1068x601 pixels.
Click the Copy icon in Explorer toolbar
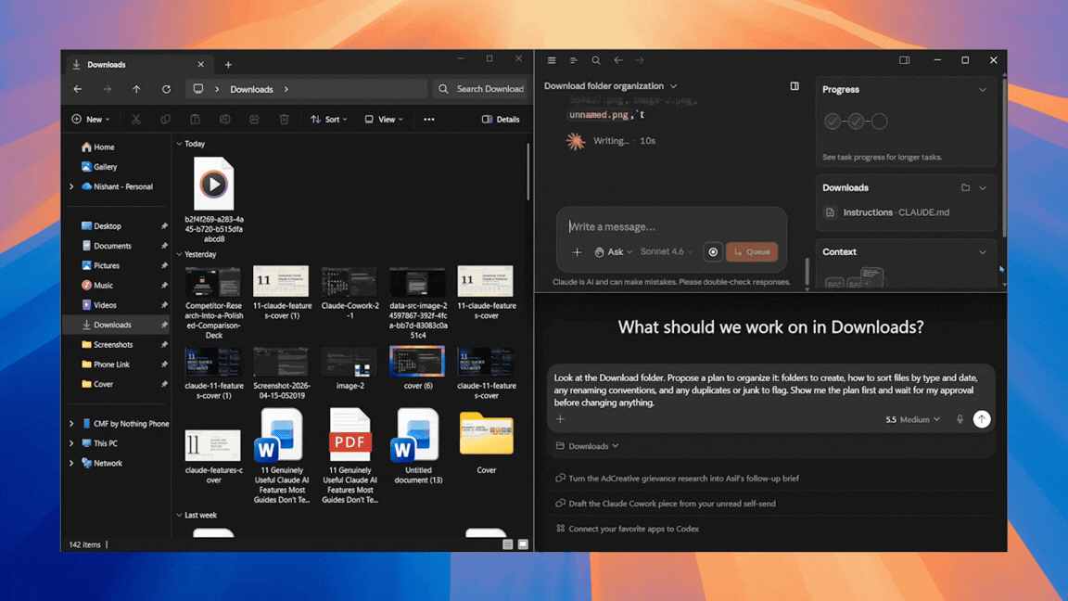pos(166,120)
